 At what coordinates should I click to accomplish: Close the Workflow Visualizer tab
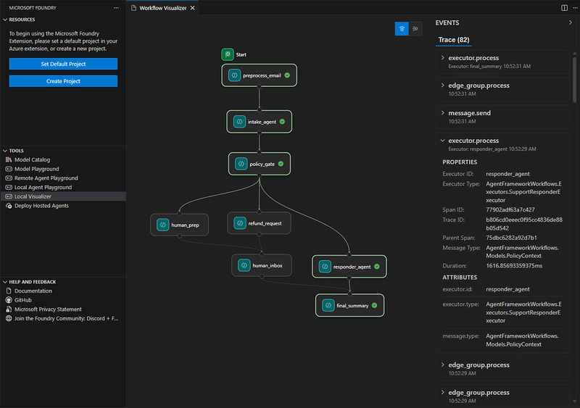coord(192,8)
